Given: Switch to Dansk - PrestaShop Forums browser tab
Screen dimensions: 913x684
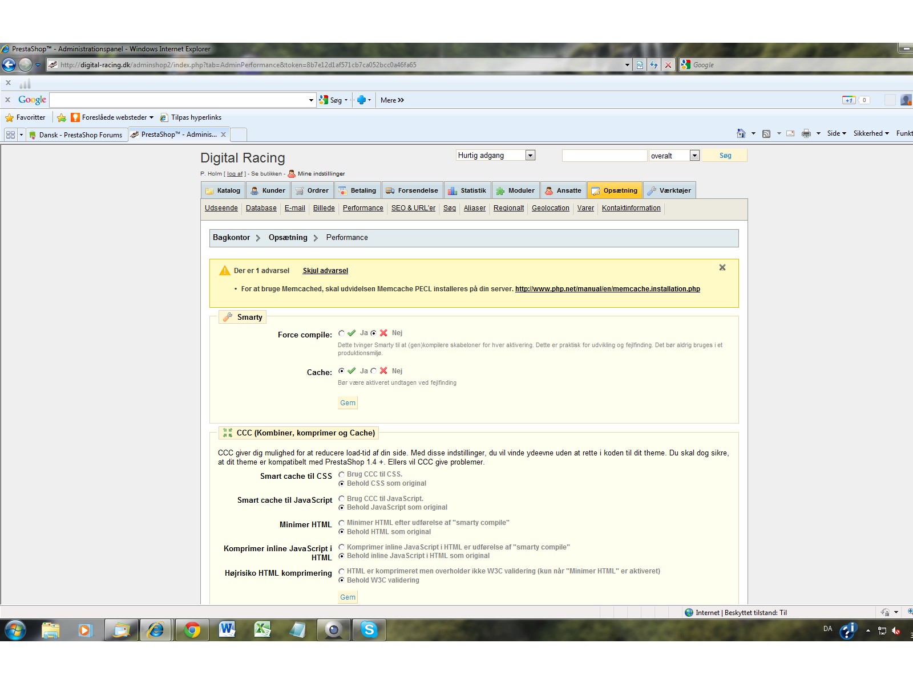Looking at the screenshot, I should coord(76,135).
